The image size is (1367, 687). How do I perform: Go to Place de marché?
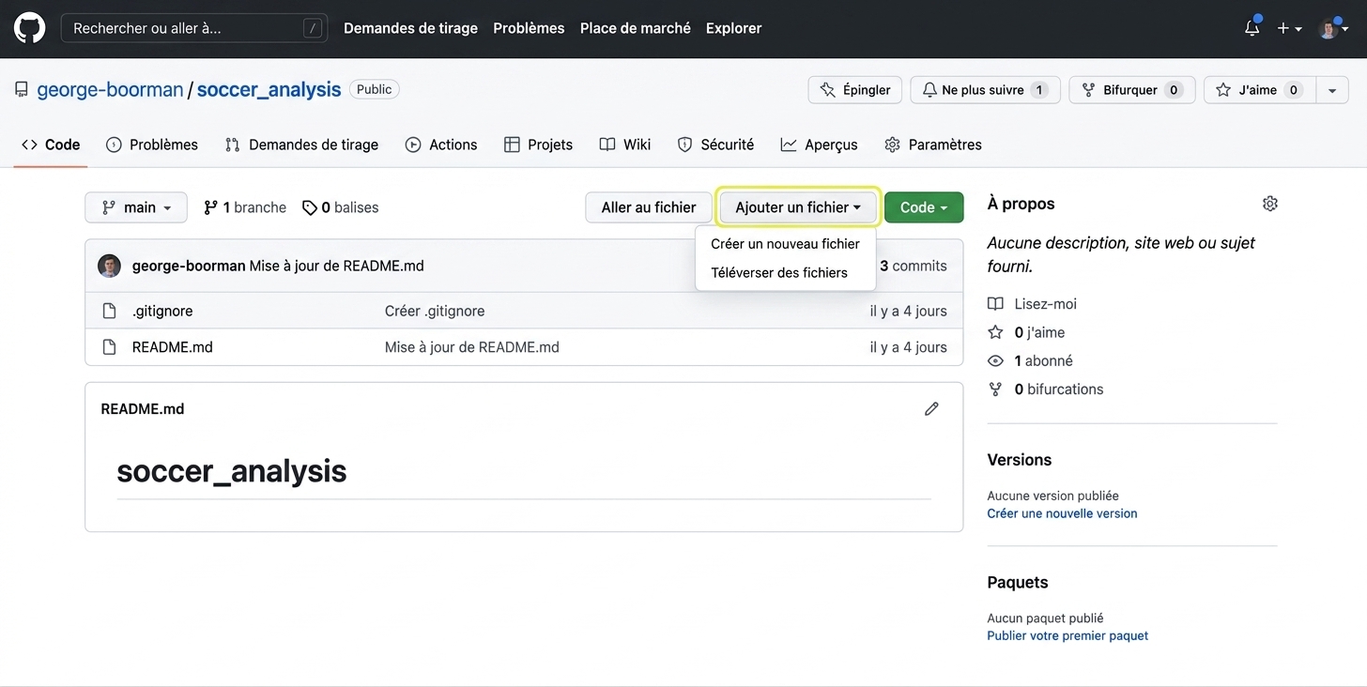click(635, 28)
